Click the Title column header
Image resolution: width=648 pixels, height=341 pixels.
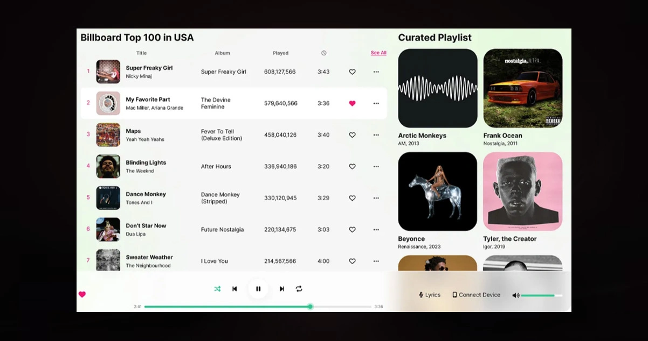coord(141,53)
